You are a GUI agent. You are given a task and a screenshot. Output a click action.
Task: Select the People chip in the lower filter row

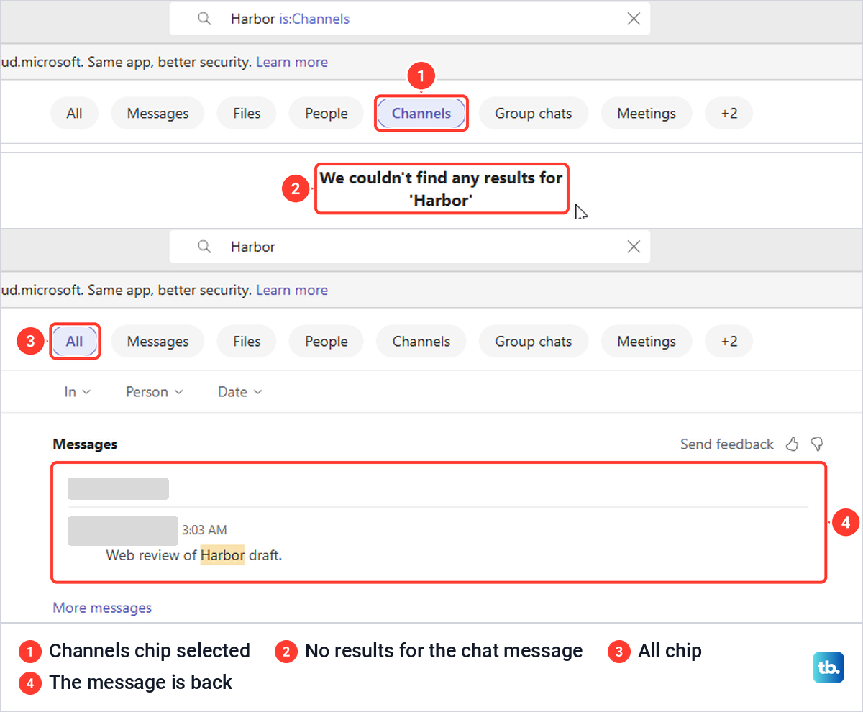pos(327,342)
